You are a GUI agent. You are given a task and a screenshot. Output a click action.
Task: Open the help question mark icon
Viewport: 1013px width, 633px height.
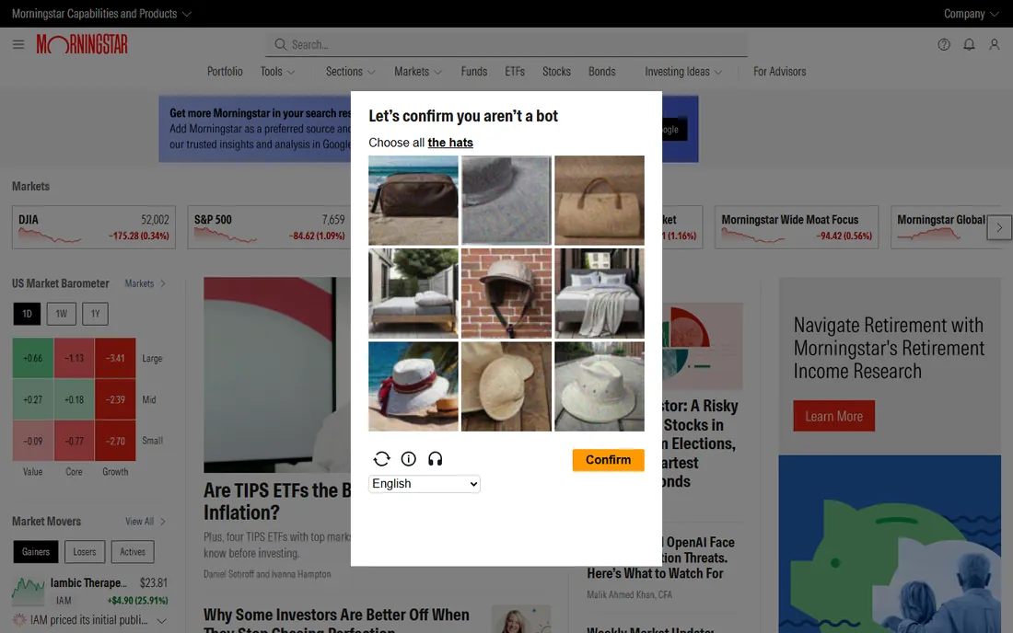pyautogui.click(x=944, y=44)
